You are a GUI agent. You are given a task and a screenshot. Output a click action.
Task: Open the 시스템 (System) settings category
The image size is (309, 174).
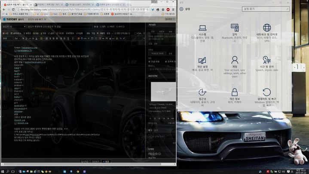202,33
